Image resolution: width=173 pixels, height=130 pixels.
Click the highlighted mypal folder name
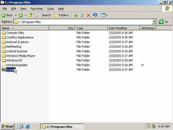click(11, 70)
